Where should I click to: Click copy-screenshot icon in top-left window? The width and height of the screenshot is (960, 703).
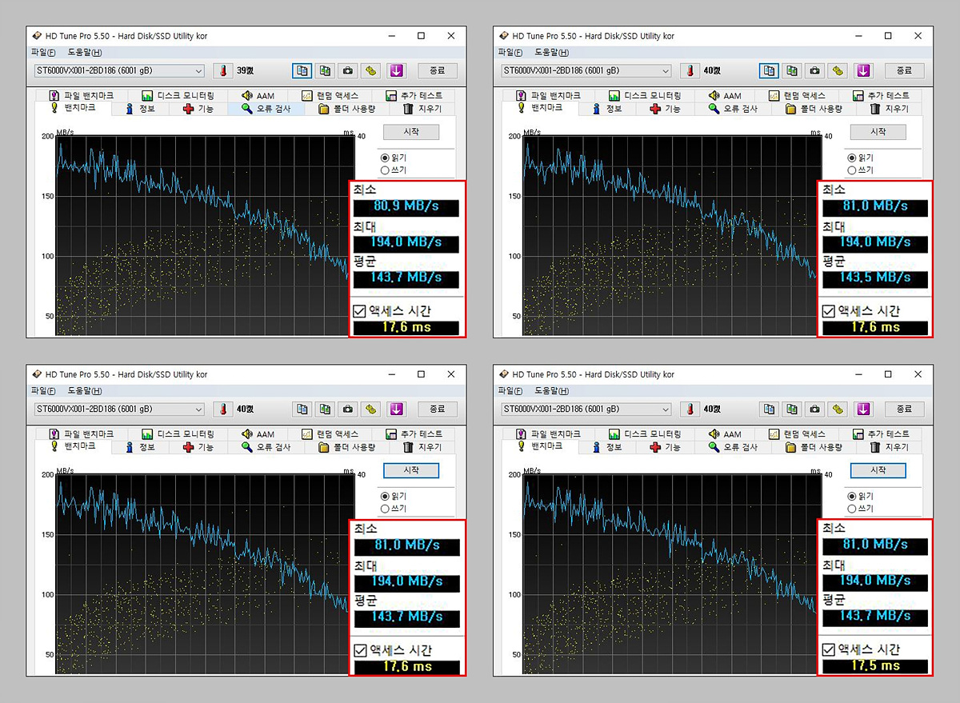[x=325, y=70]
